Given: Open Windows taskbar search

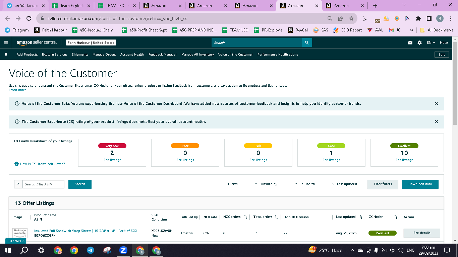Looking at the screenshot, I should [x=24, y=250].
